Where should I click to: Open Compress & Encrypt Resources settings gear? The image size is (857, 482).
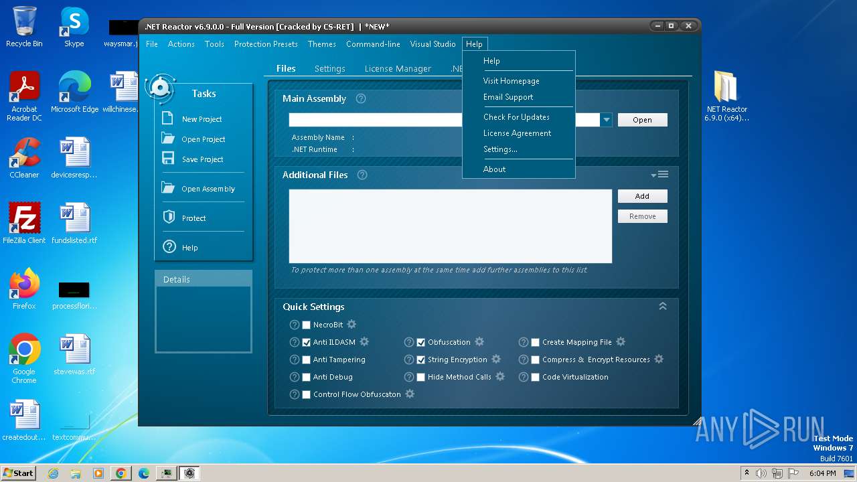coord(659,359)
